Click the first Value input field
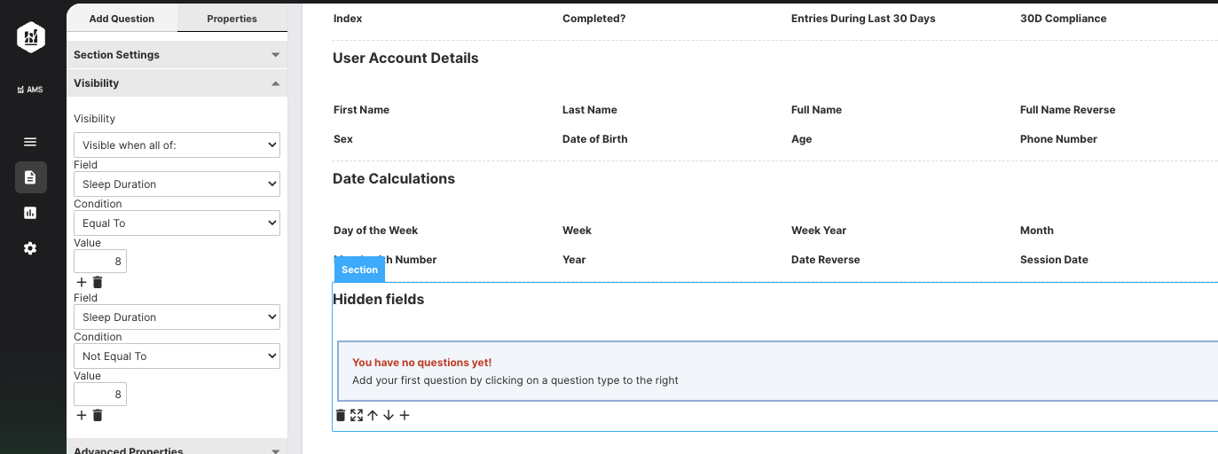1218x454 pixels. pos(100,262)
